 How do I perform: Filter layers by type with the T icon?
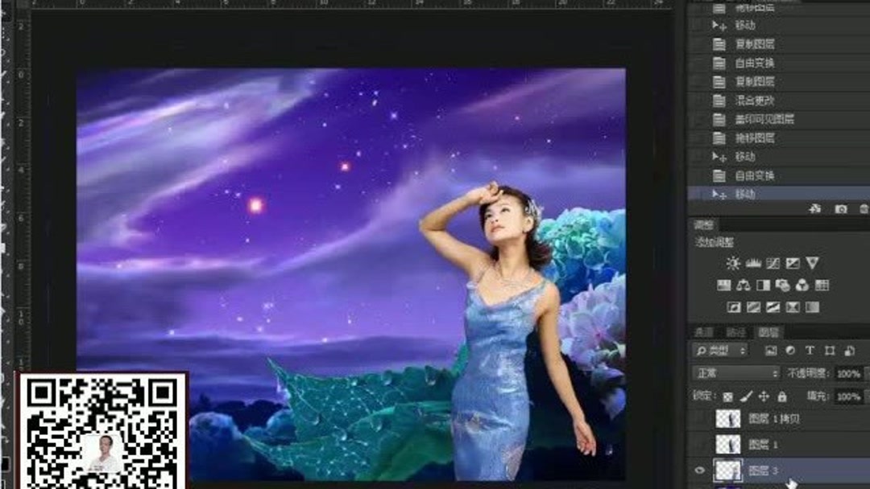[x=810, y=351]
